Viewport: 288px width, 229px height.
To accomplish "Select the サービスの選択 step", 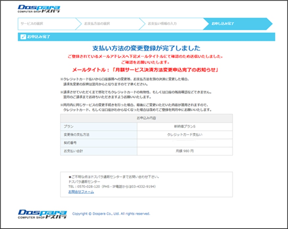I will [32, 24].
